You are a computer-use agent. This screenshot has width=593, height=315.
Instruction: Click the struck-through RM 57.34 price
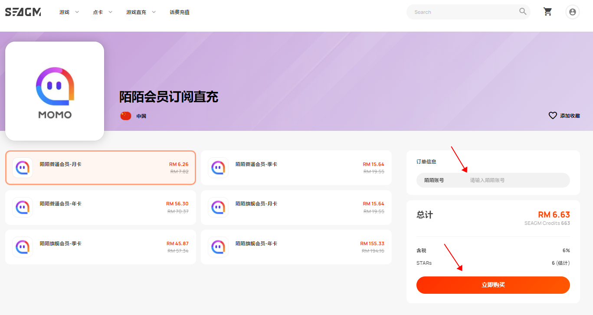[x=178, y=251]
